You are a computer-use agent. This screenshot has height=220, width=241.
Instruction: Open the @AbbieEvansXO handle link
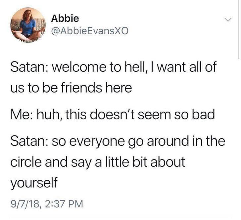click(90, 31)
